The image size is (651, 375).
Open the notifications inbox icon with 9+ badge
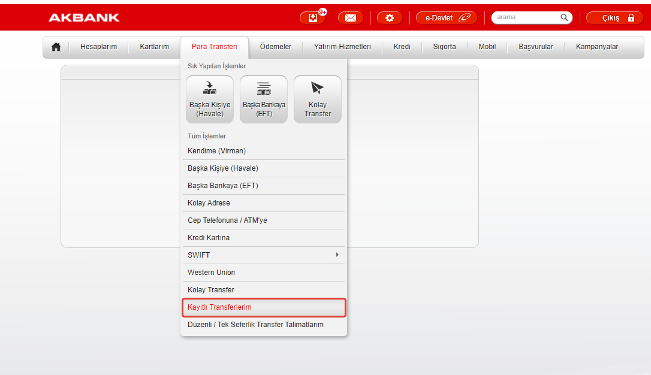pyautogui.click(x=313, y=18)
